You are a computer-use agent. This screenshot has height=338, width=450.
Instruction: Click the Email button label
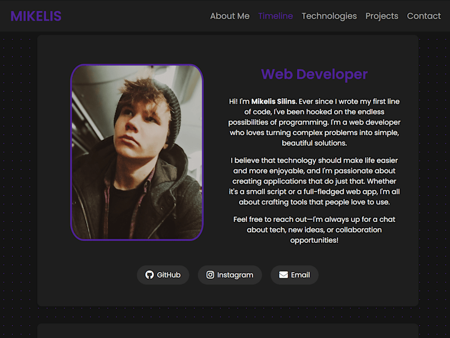tap(300, 275)
